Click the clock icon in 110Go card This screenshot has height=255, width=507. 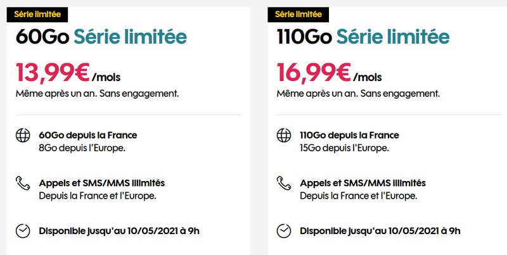click(284, 231)
